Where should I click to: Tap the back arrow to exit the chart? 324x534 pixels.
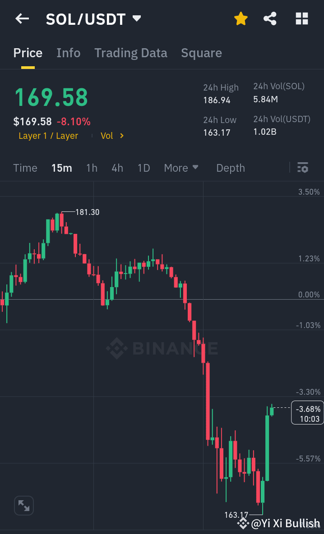click(x=22, y=18)
